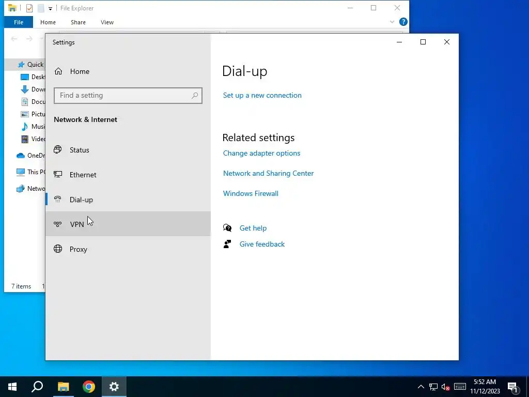Click the network tray icon
This screenshot has height=397, width=529.
click(x=433, y=387)
